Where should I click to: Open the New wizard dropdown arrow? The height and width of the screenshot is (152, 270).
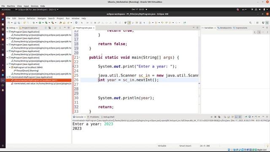(x=11, y=23)
